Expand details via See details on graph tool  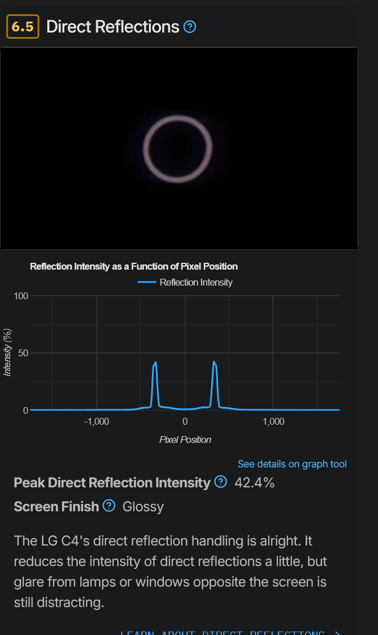click(292, 464)
